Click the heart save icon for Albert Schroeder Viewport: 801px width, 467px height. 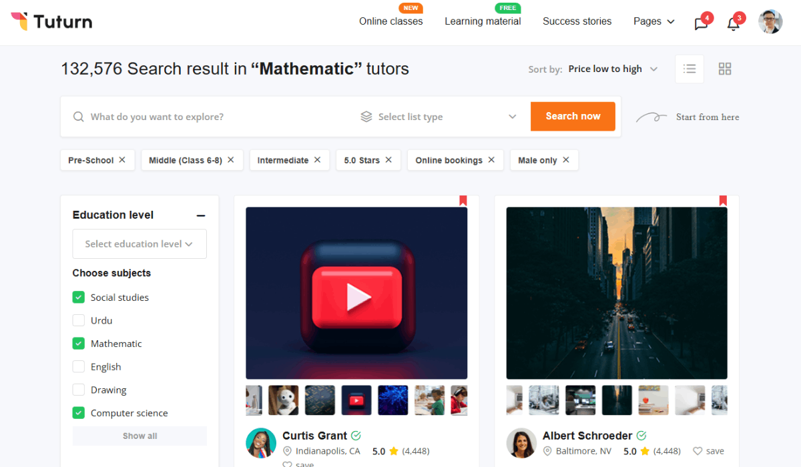[697, 451]
